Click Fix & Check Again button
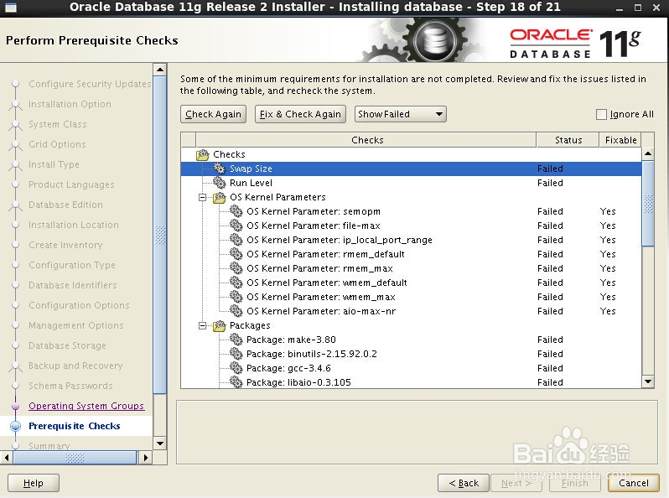The width and height of the screenshot is (669, 498). pos(300,114)
